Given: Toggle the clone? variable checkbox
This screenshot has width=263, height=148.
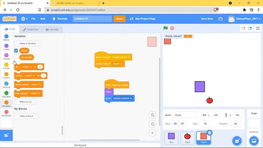Looking at the screenshot, I should tap(16, 51).
